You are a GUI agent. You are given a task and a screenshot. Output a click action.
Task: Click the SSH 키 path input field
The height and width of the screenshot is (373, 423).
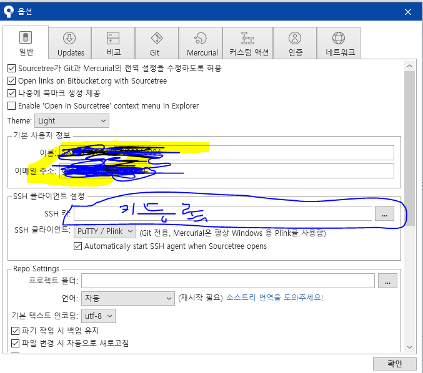coord(223,213)
